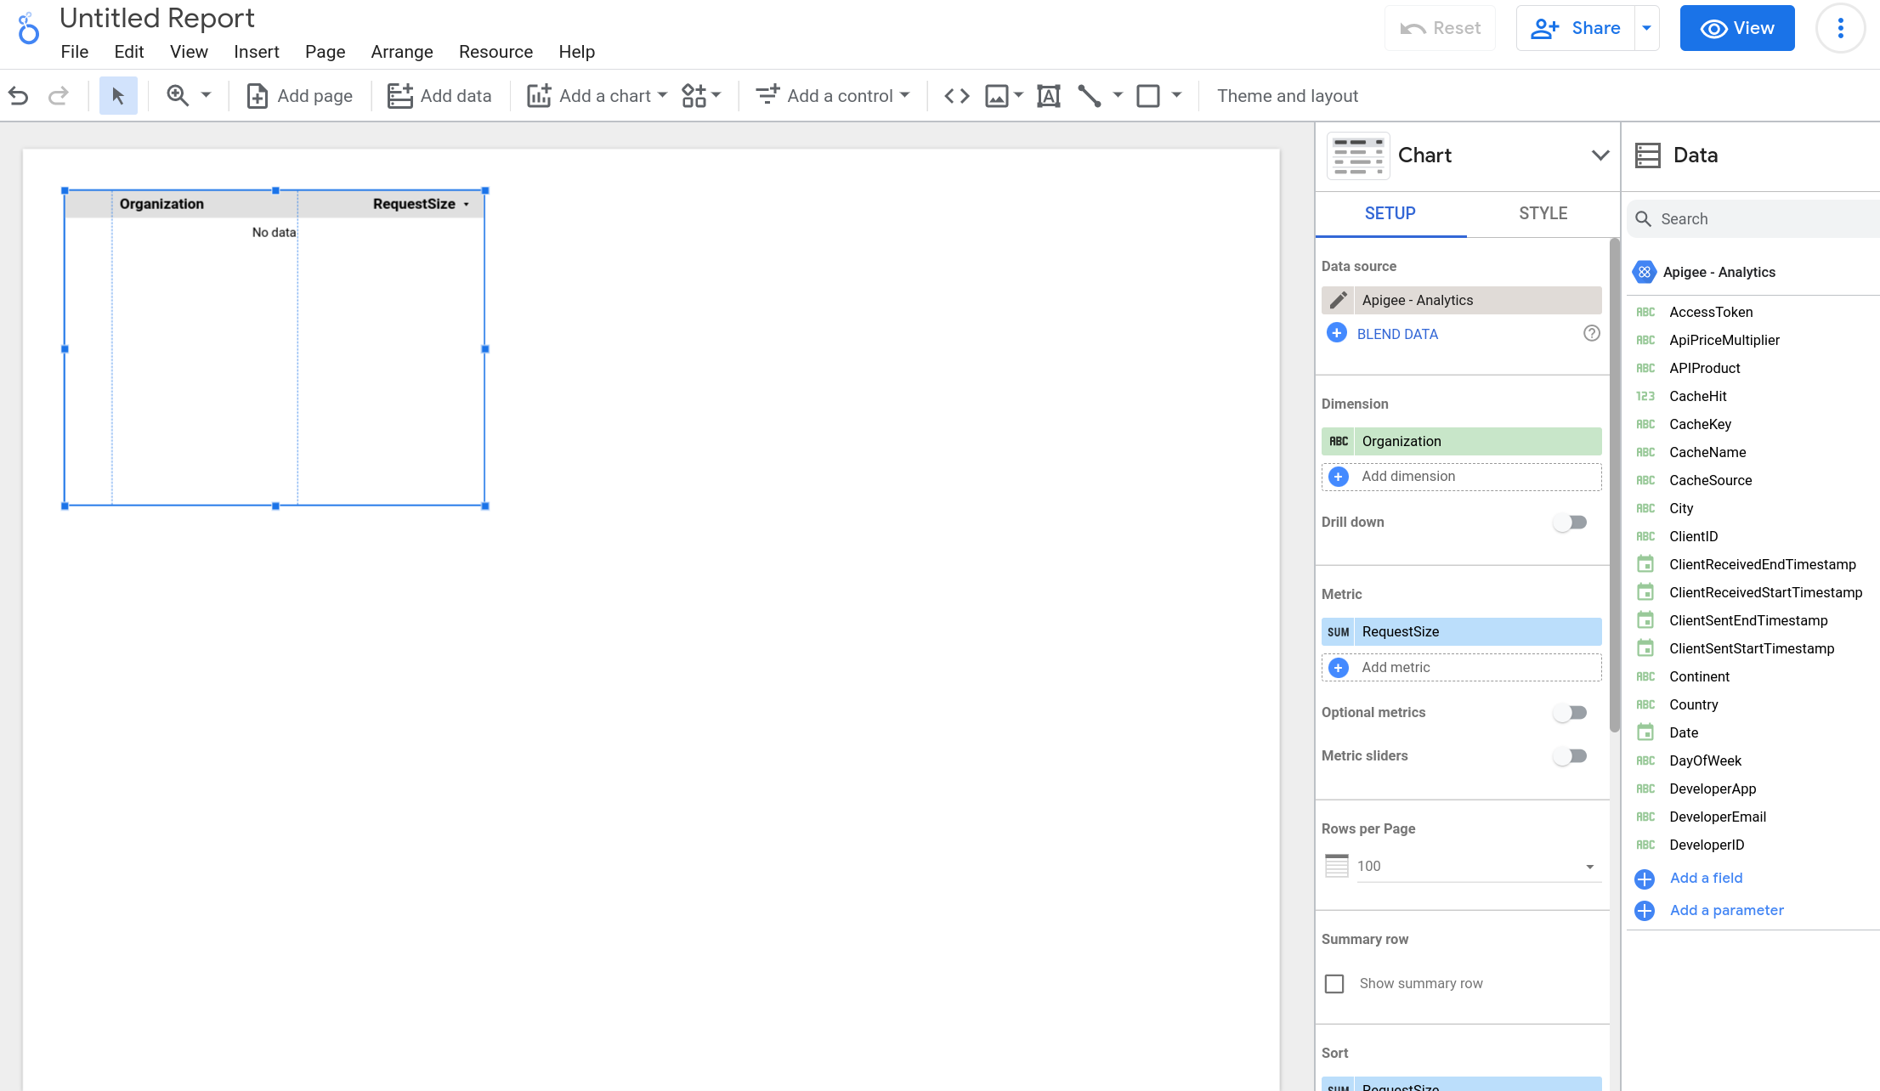Click the undo arrow icon
The width and height of the screenshot is (1880, 1091).
pyautogui.click(x=18, y=95)
